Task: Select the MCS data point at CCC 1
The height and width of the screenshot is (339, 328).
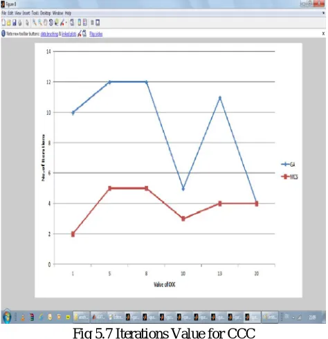Action: click(73, 235)
